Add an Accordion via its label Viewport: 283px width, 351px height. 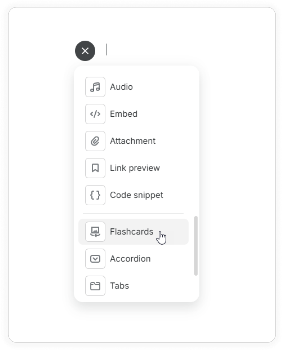[x=130, y=259]
